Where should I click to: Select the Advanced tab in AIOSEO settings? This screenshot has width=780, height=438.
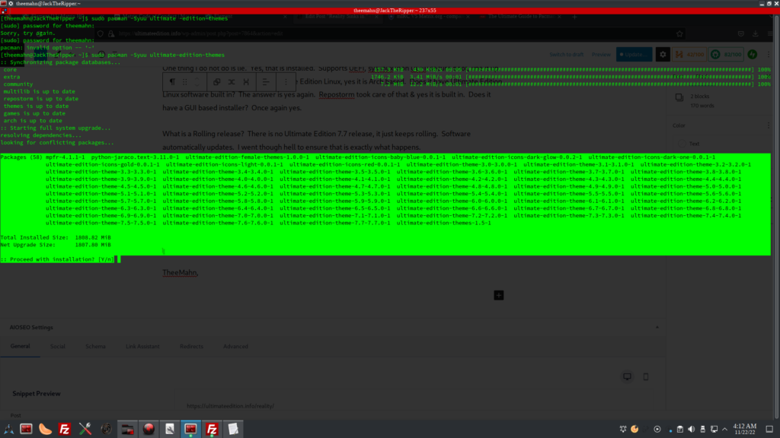pyautogui.click(x=236, y=346)
